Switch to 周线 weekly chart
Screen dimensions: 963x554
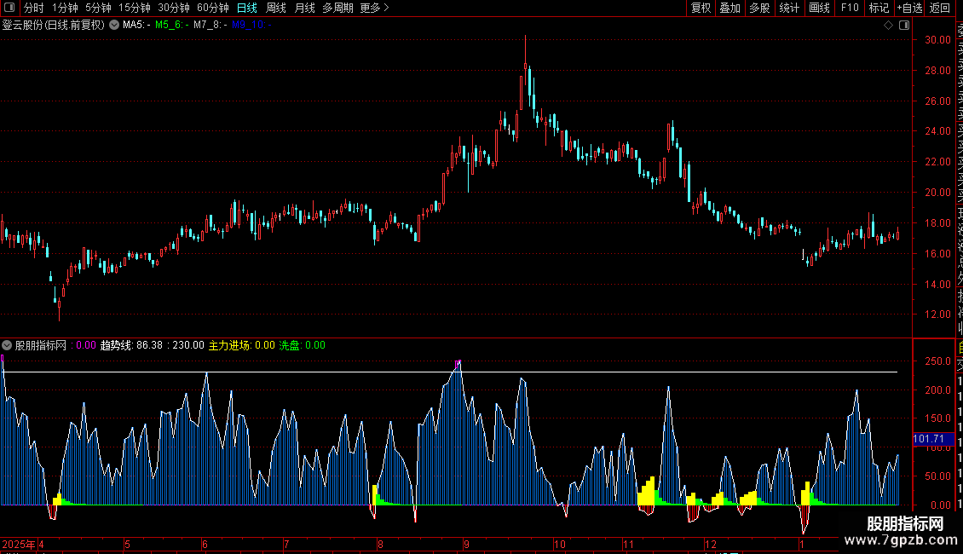tap(276, 8)
